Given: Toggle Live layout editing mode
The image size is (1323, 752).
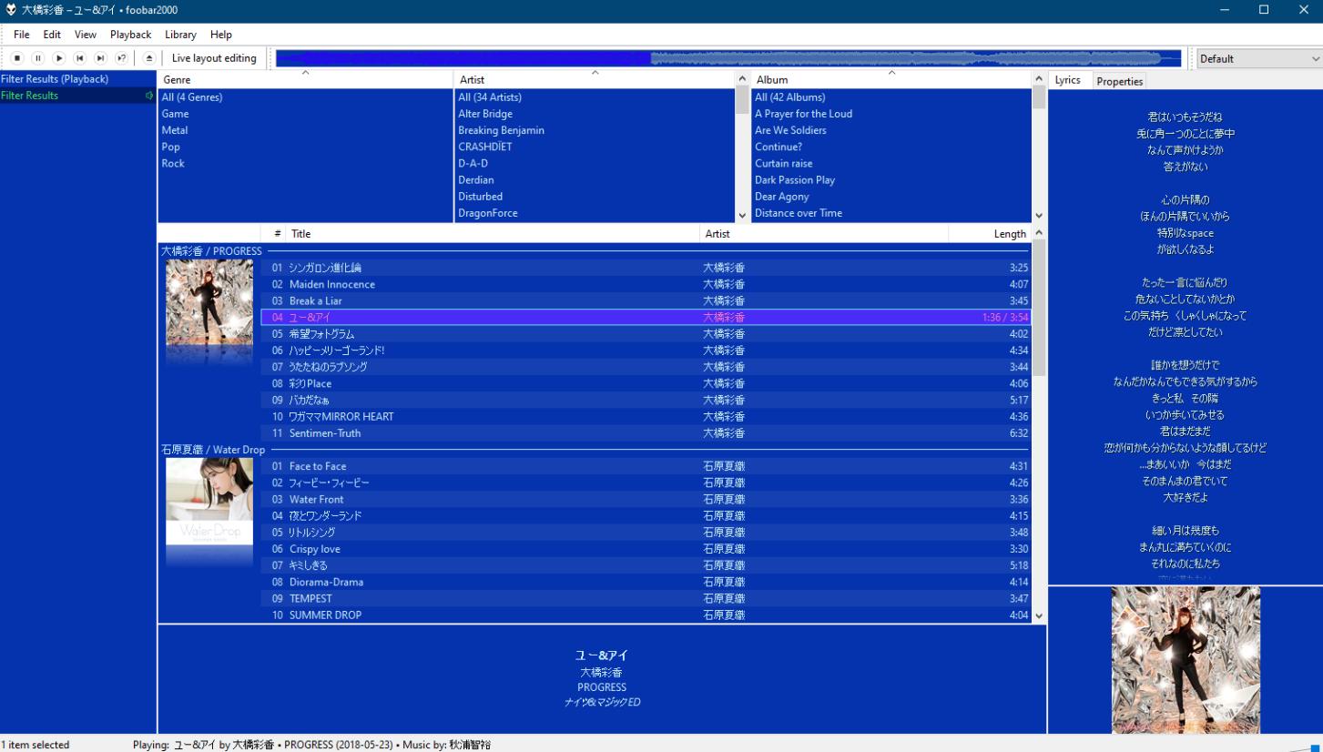Looking at the screenshot, I should (214, 58).
